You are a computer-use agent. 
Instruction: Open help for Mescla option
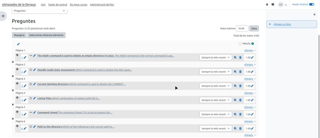point(252,44)
